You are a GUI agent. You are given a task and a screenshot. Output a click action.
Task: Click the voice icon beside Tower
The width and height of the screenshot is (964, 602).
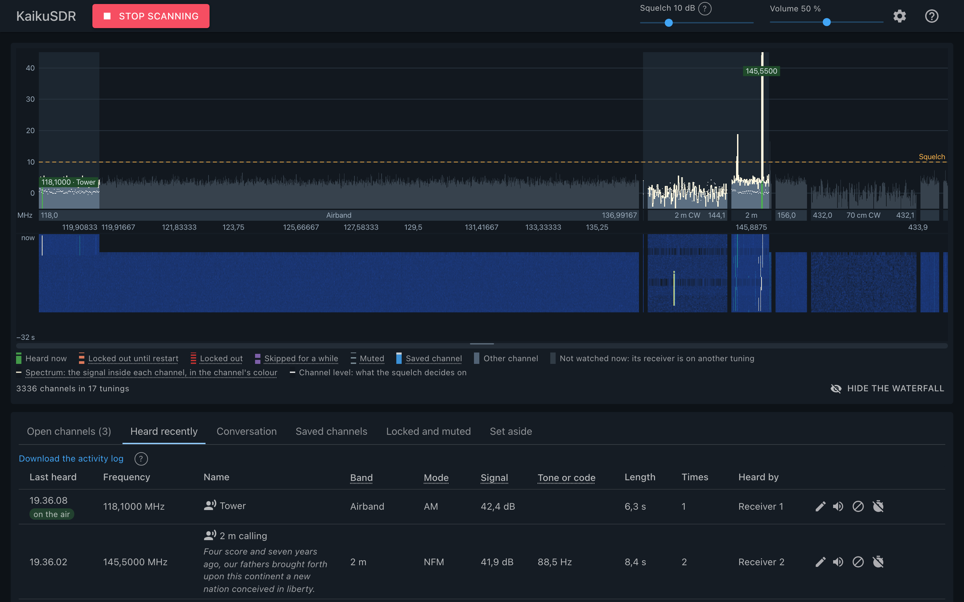click(210, 505)
